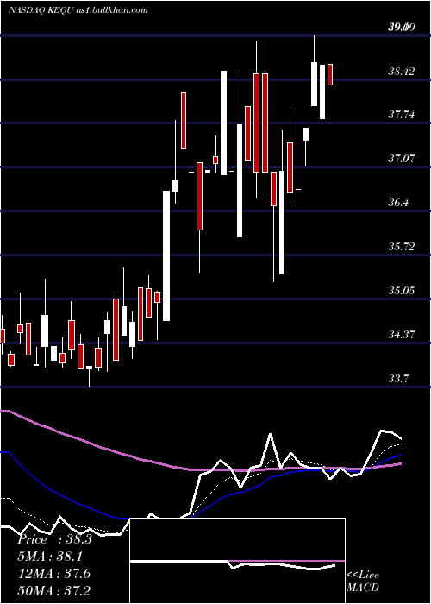The width and height of the screenshot is (431, 604).
Task: Click the Live MACD inset chart box
Action: (237, 561)
